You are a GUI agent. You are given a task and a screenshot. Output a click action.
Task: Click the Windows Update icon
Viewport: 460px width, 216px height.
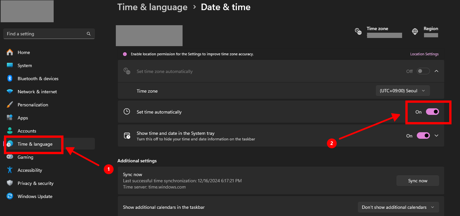point(10,196)
